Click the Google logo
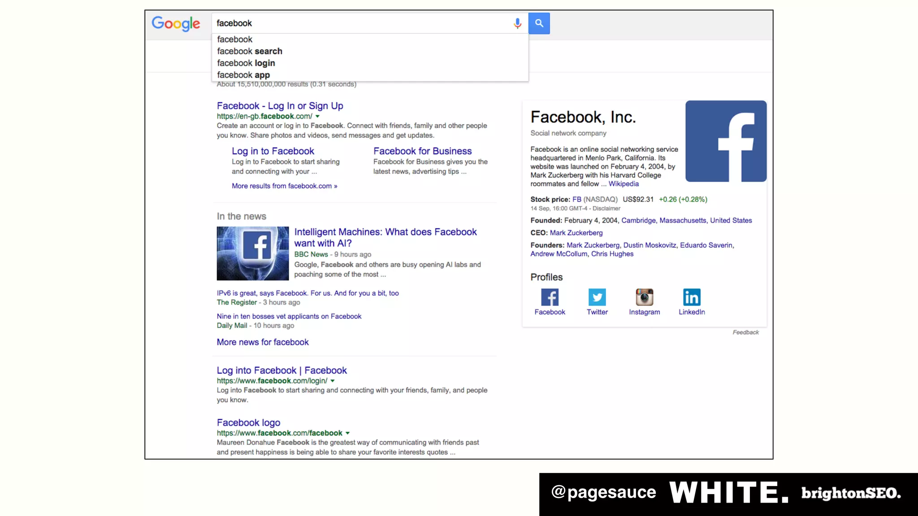 coord(176,23)
